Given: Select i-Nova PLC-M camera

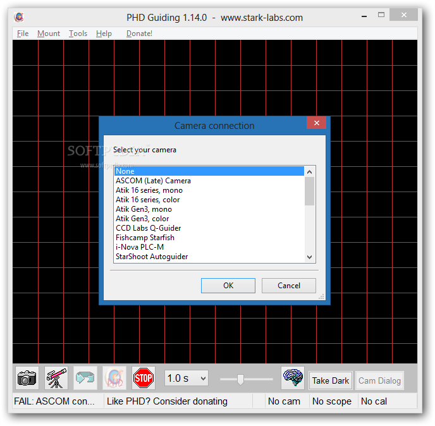Looking at the screenshot, I should click(x=209, y=247).
